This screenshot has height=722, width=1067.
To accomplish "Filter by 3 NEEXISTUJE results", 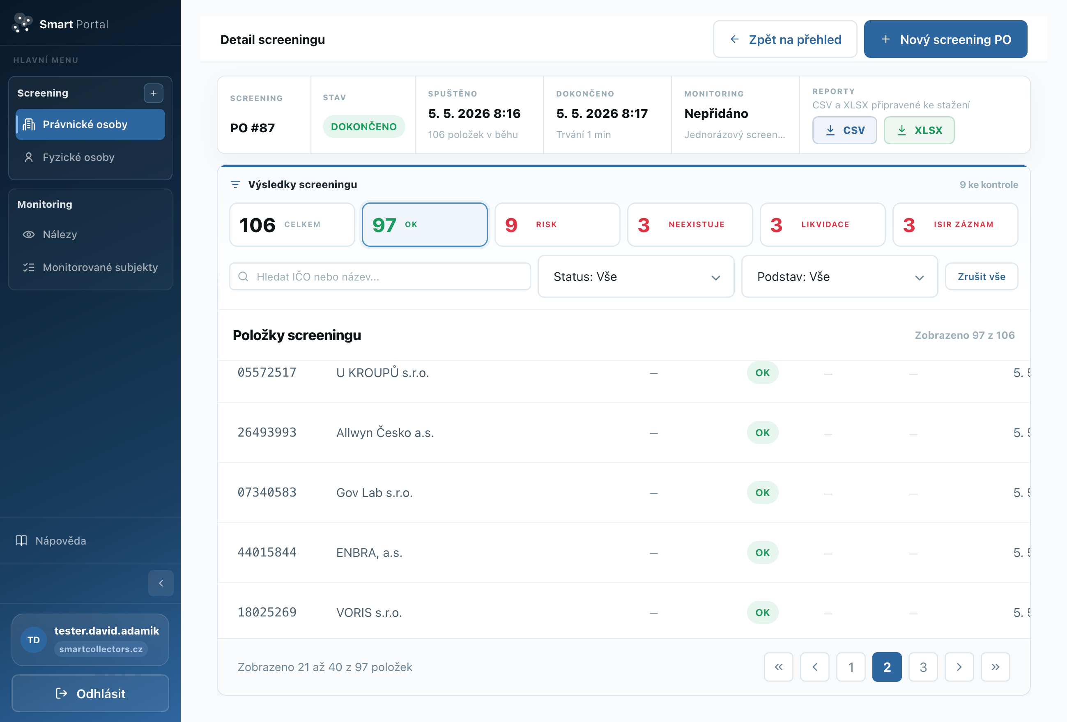I will click(x=690, y=225).
